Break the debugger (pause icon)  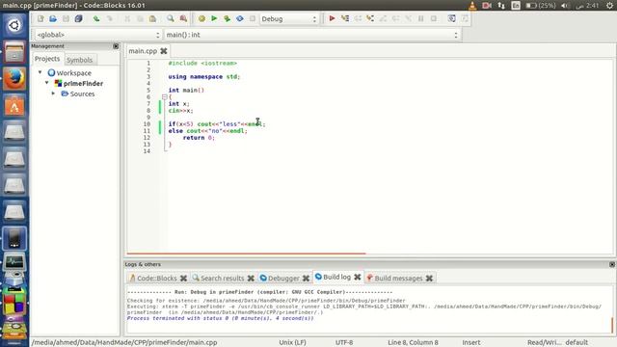click(420, 18)
